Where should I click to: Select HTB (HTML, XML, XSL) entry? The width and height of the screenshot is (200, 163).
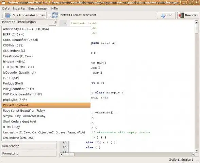(46, 67)
